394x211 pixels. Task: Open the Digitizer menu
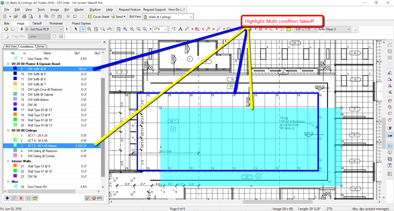coord(95,9)
